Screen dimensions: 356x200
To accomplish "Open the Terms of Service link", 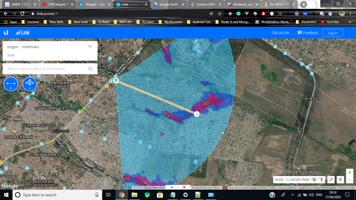I will 201,188.
